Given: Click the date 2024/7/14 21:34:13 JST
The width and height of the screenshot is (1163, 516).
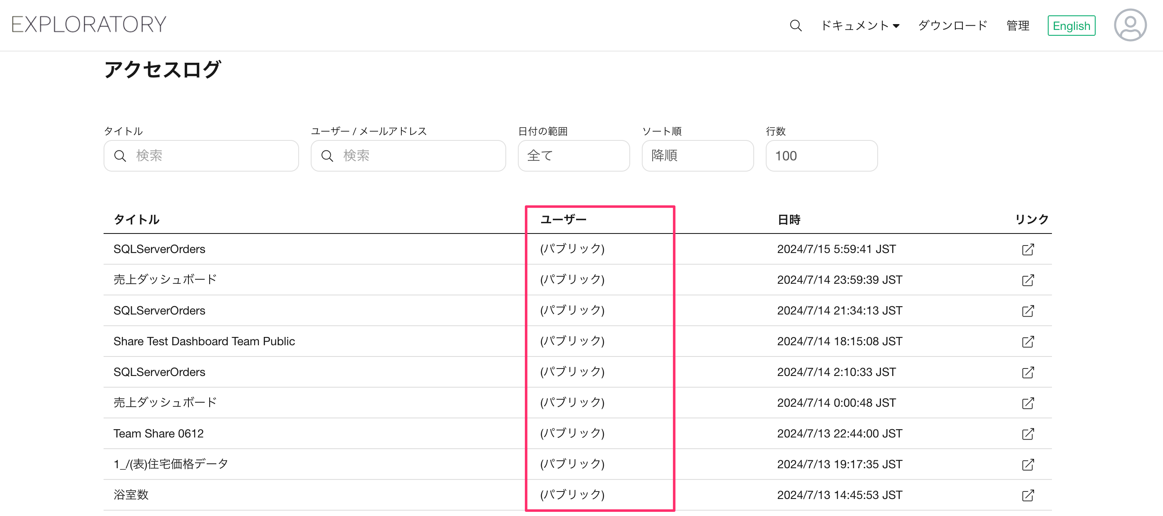Looking at the screenshot, I should 839,311.
